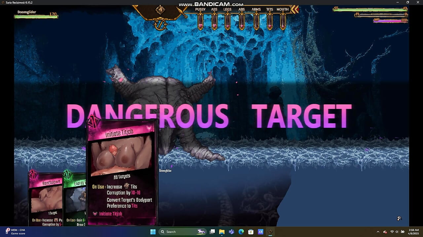423x237 pixels.
Task: Click the cost gem on highlighted card corner
Action: click(x=93, y=122)
